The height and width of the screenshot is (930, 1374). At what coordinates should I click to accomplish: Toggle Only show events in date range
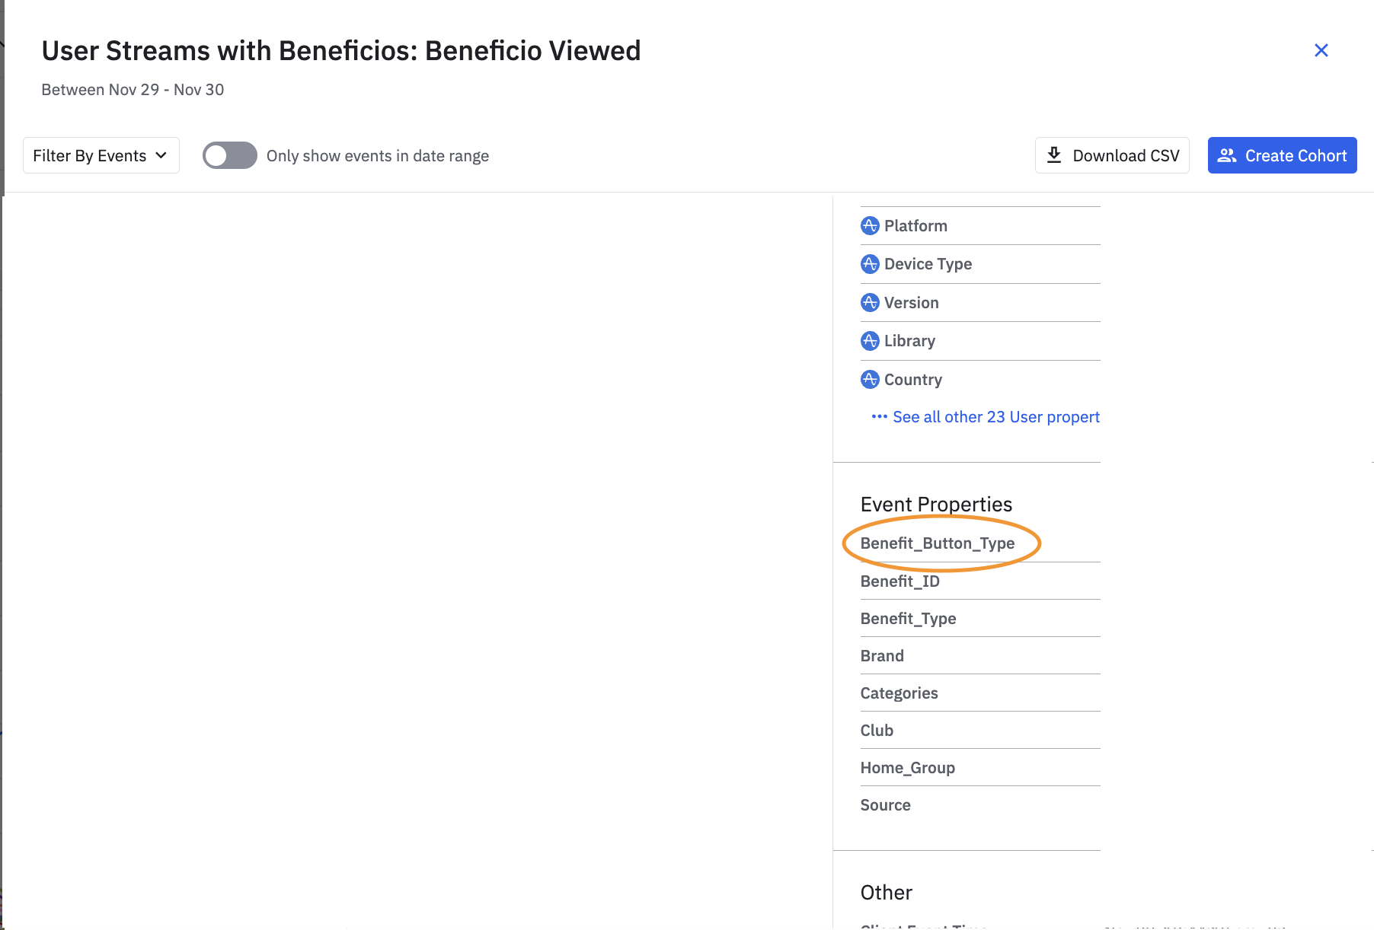coord(230,155)
